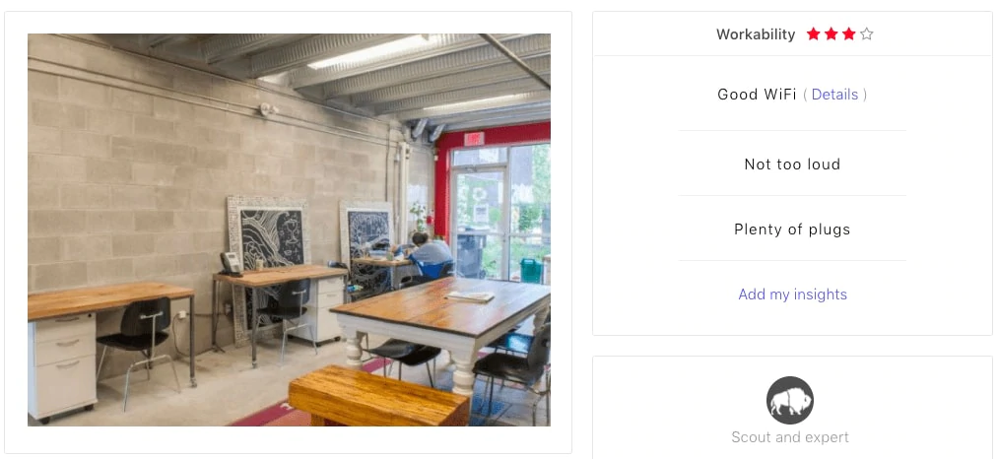Select the Plenty of plugs insight

(x=792, y=229)
